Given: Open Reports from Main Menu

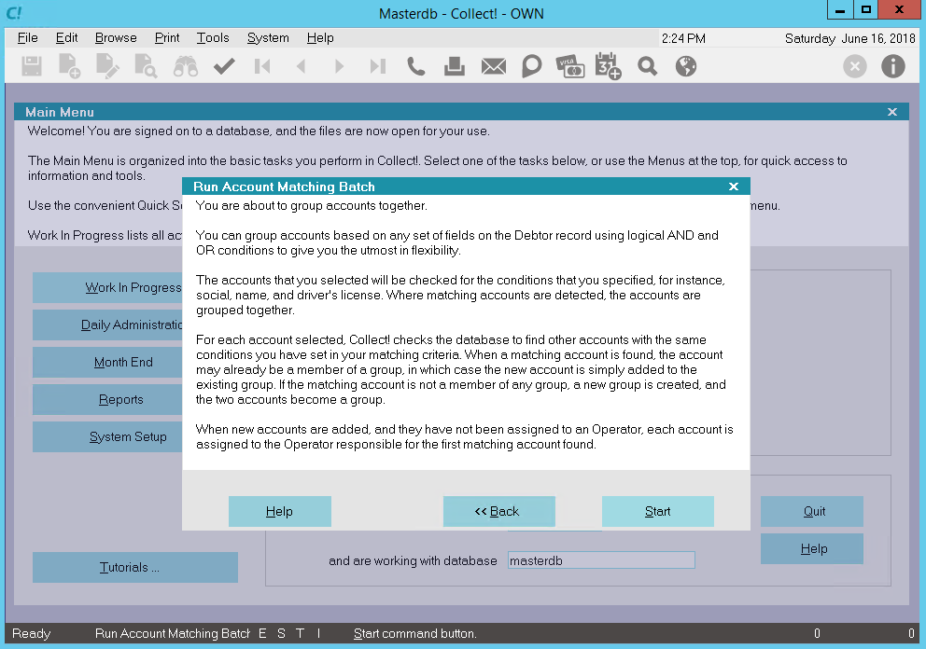Looking at the screenshot, I should tap(107, 399).
